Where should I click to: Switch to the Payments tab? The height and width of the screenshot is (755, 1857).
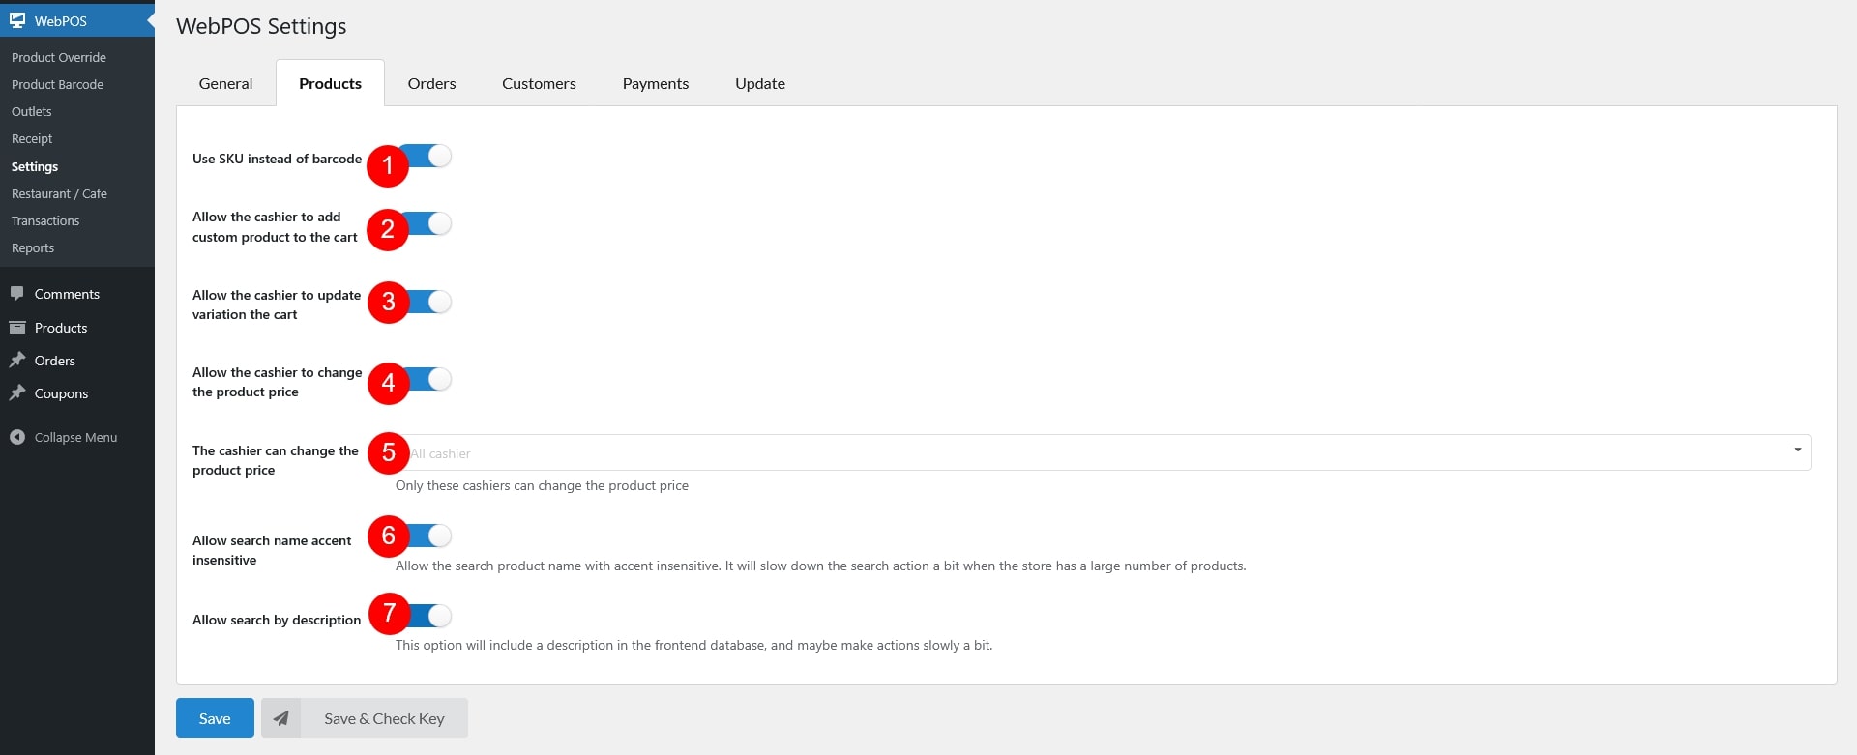click(x=655, y=84)
